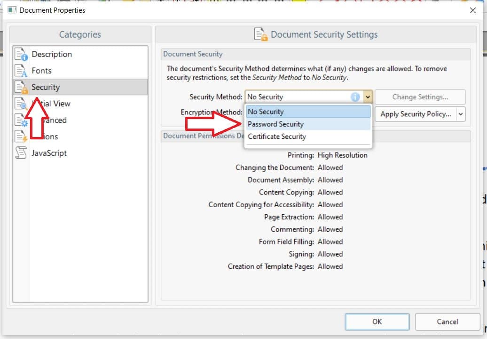Click Apply Security Policy button
Screen dimensions: 487x339
click(x=416, y=114)
